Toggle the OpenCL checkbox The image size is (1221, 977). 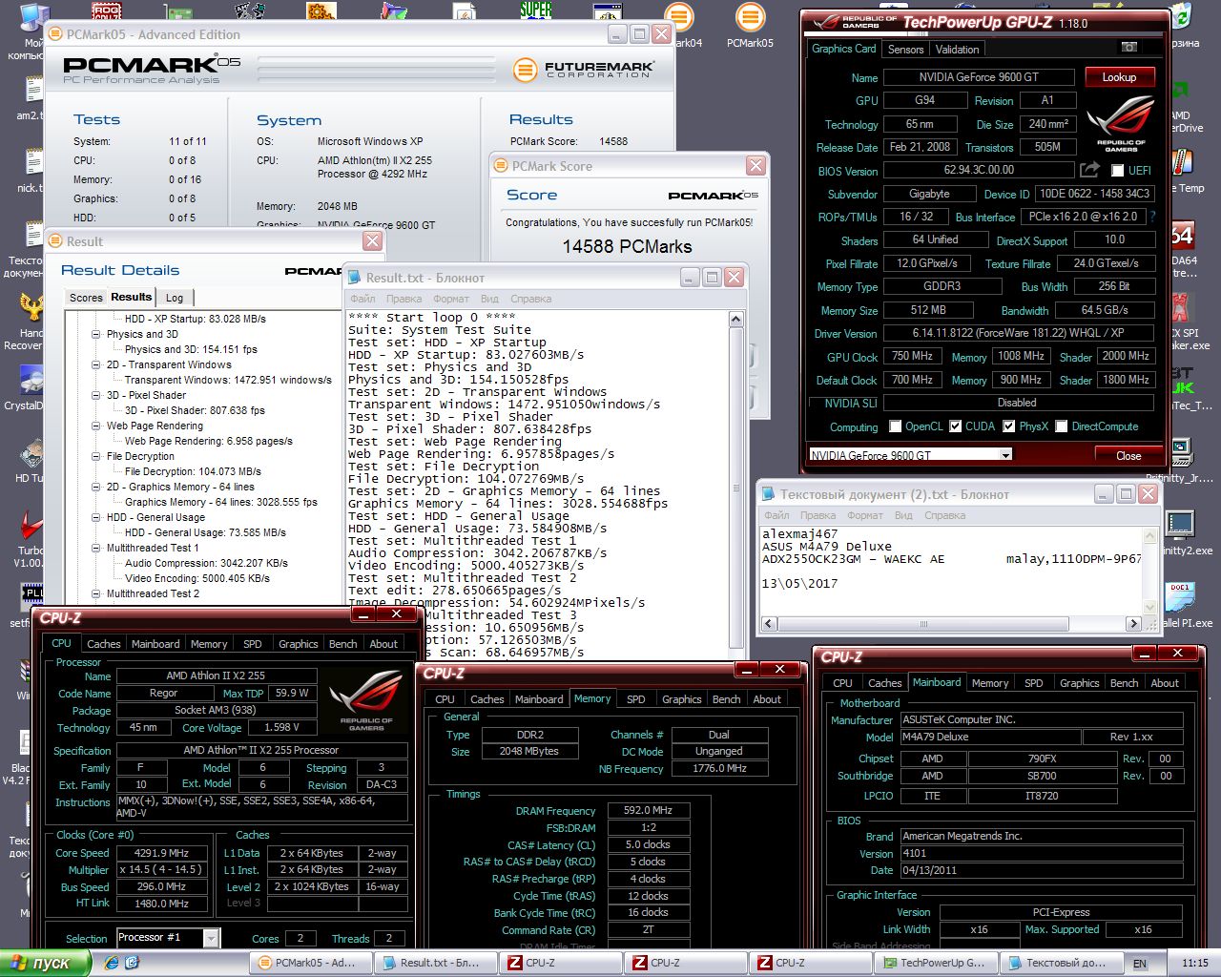pos(895,426)
